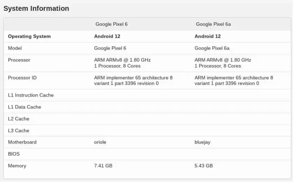The height and width of the screenshot is (182, 293).
Task: Select the Google Pixel 6a column header
Action: click(x=213, y=24)
